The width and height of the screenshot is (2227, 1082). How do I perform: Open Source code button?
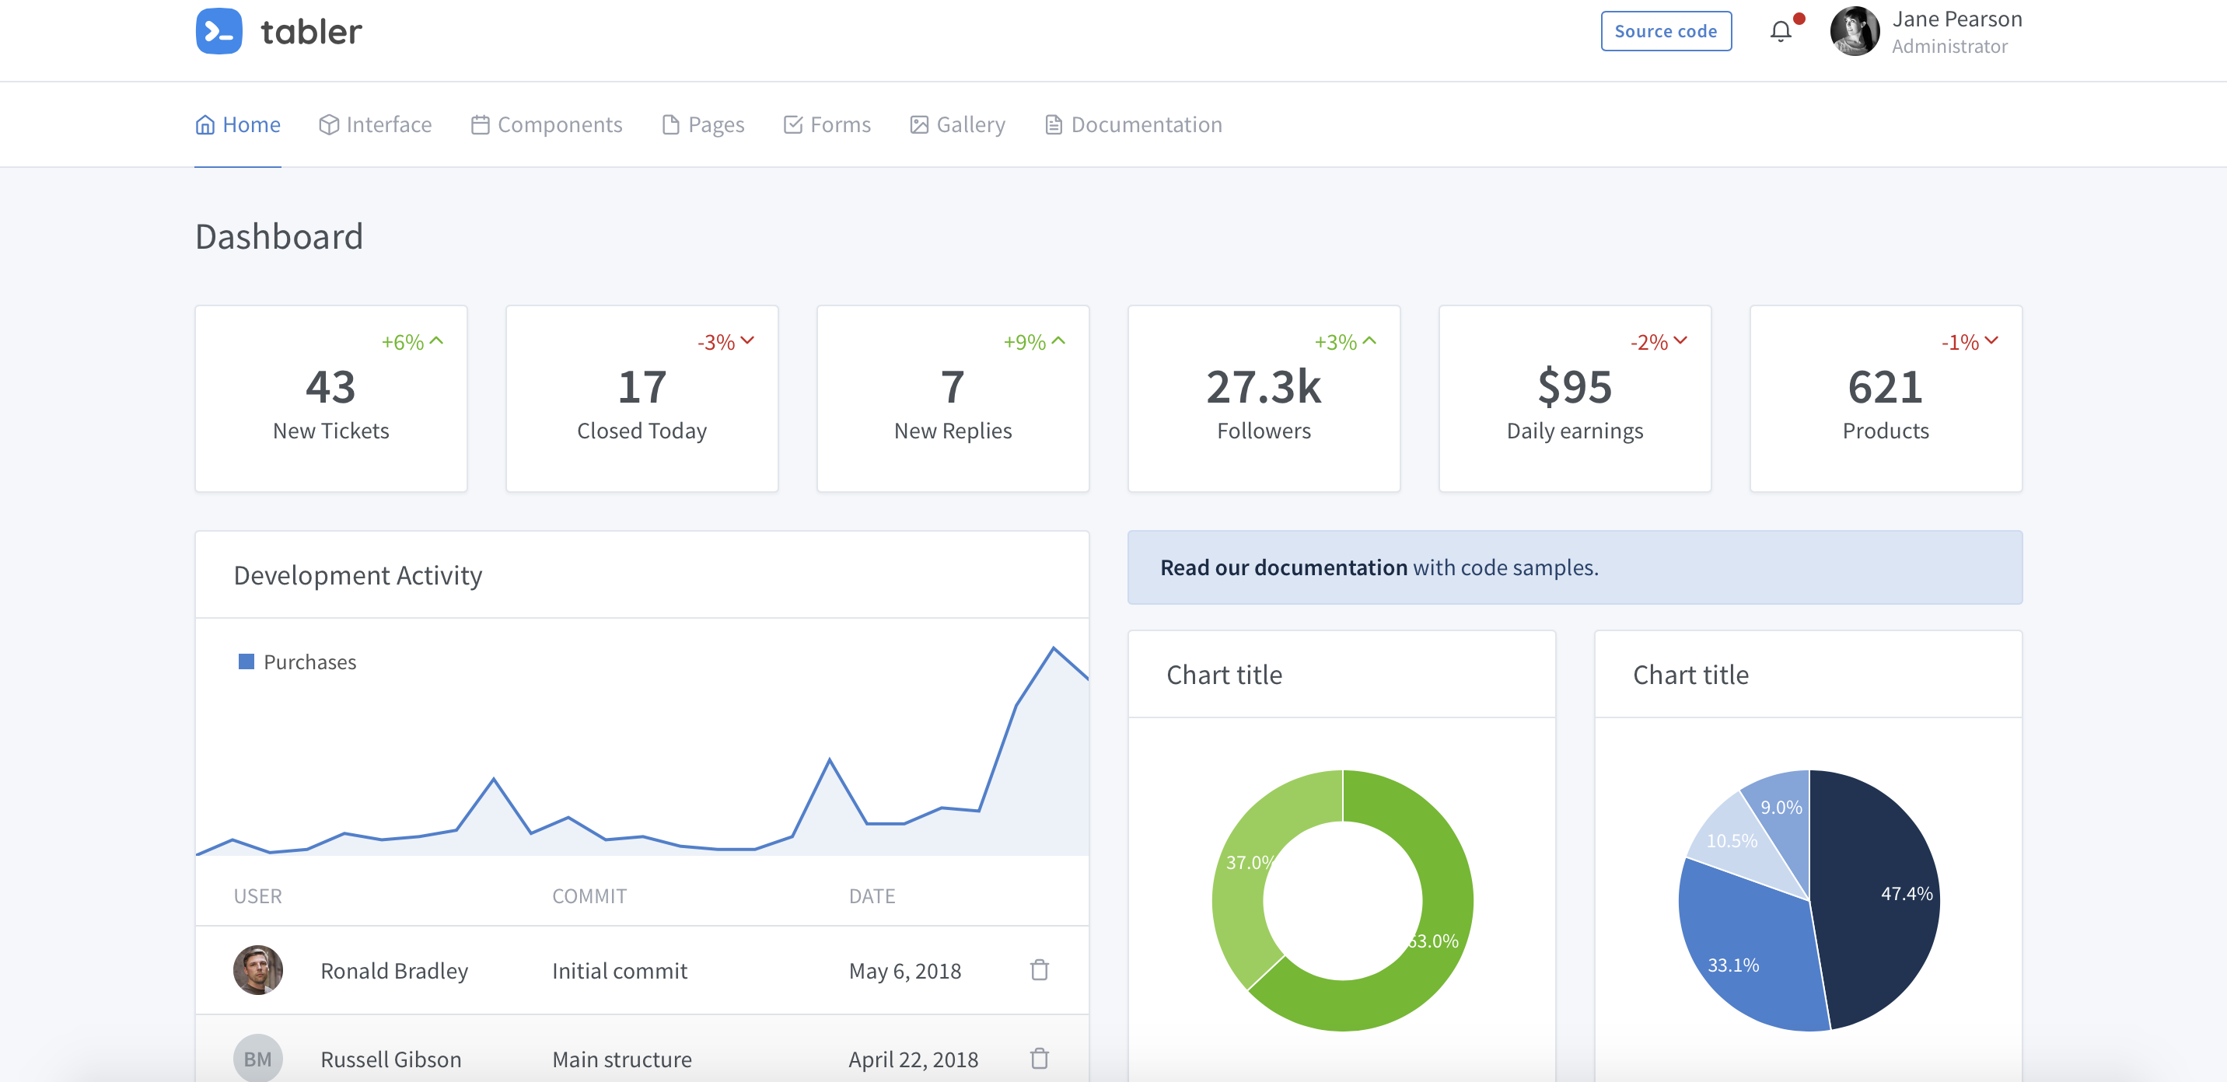(1666, 30)
